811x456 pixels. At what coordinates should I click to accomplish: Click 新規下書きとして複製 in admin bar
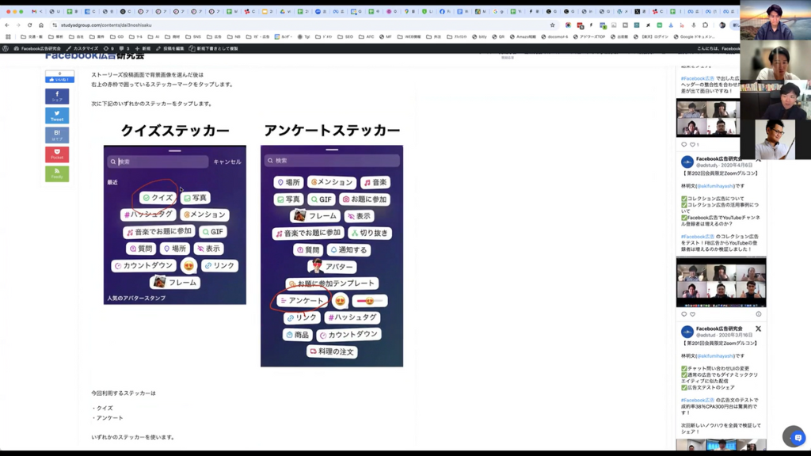(x=214, y=48)
